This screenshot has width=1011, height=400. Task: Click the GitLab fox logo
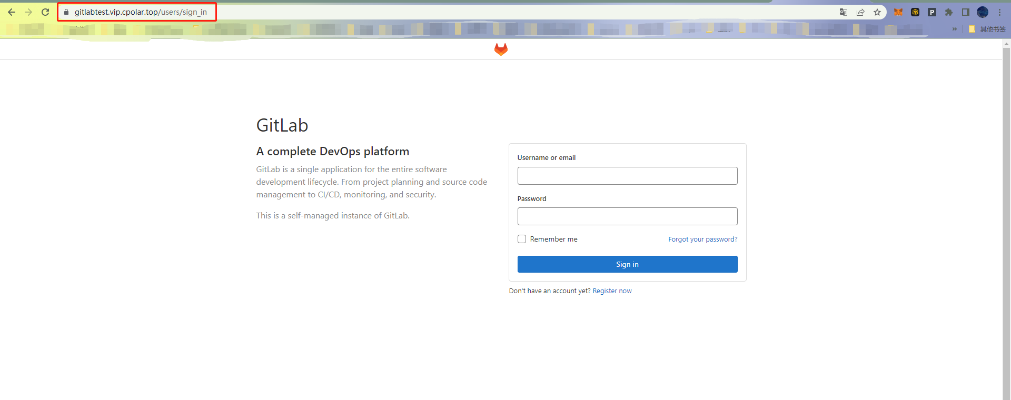(x=501, y=49)
